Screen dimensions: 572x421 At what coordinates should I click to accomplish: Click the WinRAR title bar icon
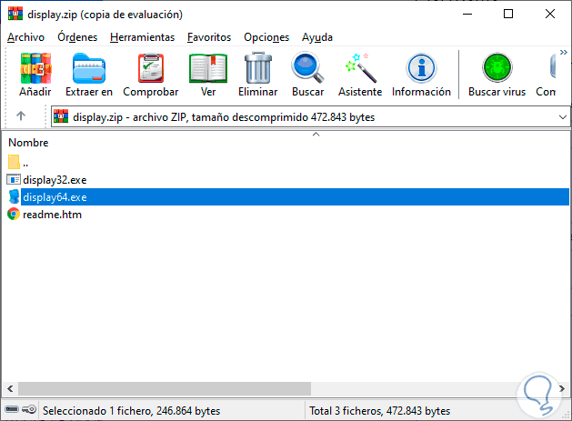(x=15, y=14)
